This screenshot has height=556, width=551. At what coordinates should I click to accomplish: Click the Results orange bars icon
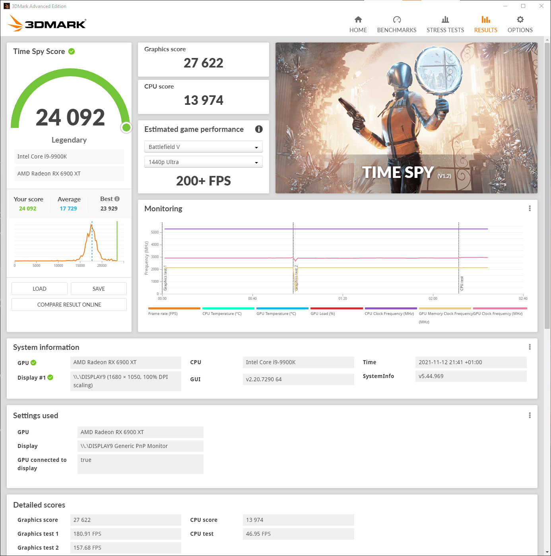[485, 19]
